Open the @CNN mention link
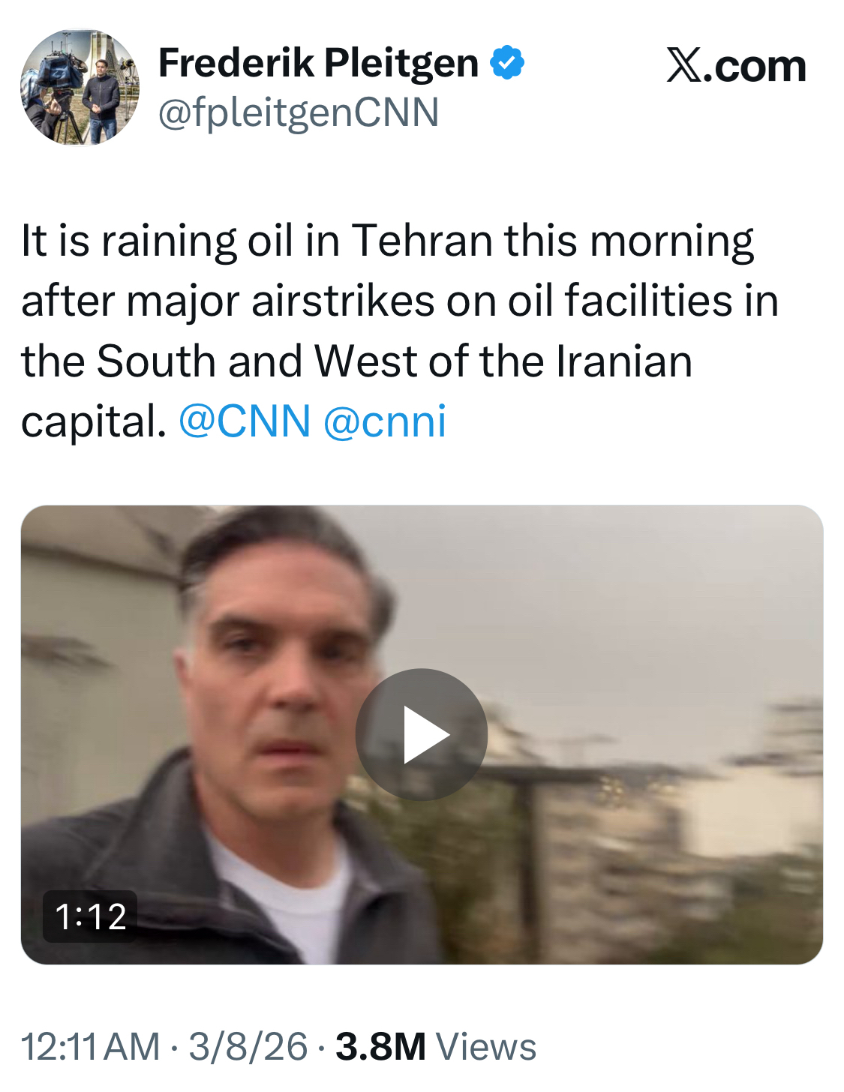The image size is (844, 1092). pos(245,421)
